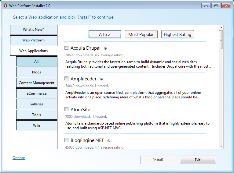Image resolution: width=234 pixels, height=173 pixels.
Task: Open the What's New? tab
Action: (34, 30)
